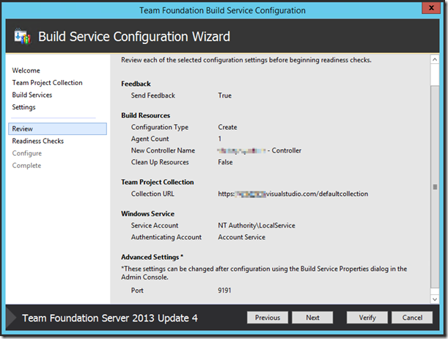Click the Next button
This screenshot has height=339, width=448.
312,318
